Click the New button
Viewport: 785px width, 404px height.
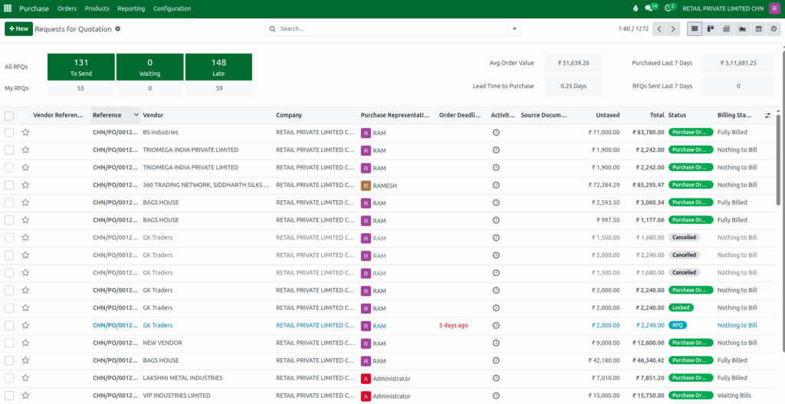pos(19,29)
